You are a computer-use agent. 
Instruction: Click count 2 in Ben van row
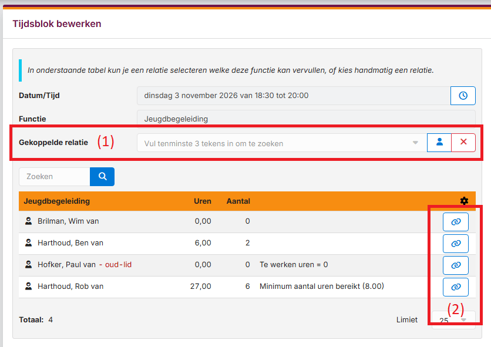pos(247,242)
